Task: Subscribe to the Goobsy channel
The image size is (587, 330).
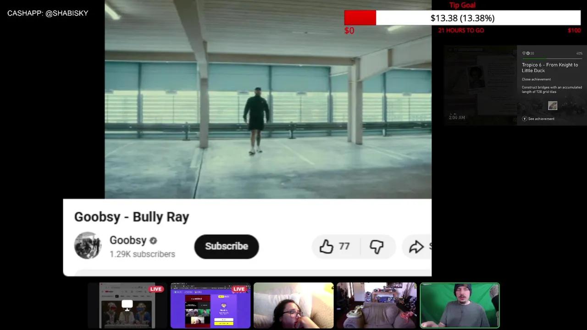Action: pyautogui.click(x=227, y=246)
